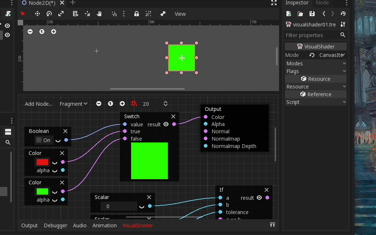Activate the Move Mode tool
This screenshot has width=376, height=235.
[37, 14]
